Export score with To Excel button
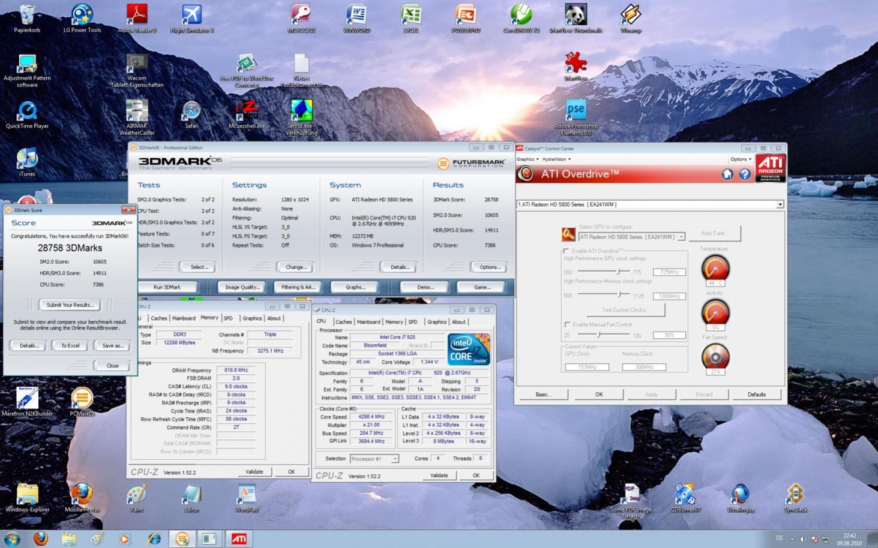 [x=70, y=346]
